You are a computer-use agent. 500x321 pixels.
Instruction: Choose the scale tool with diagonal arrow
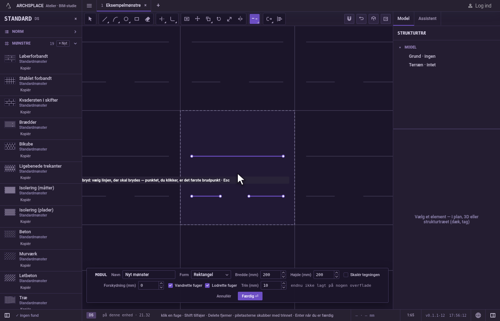coord(230,19)
